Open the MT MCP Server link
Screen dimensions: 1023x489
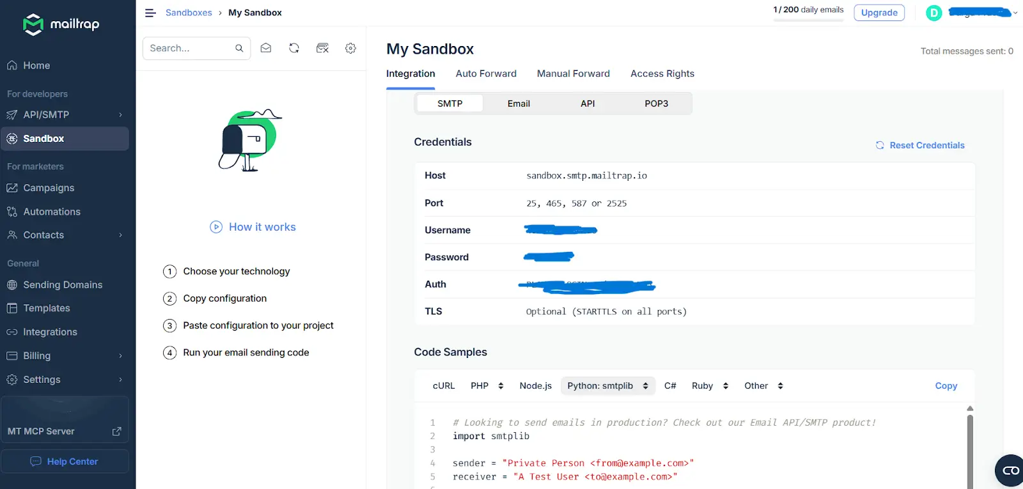click(x=65, y=431)
